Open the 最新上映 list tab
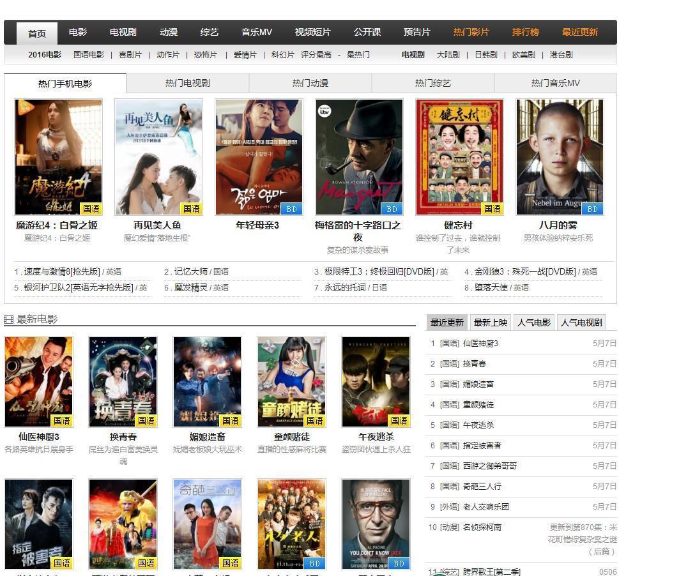 pyautogui.click(x=490, y=322)
